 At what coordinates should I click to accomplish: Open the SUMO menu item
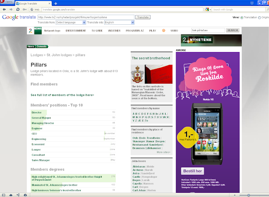click(x=174, y=31)
